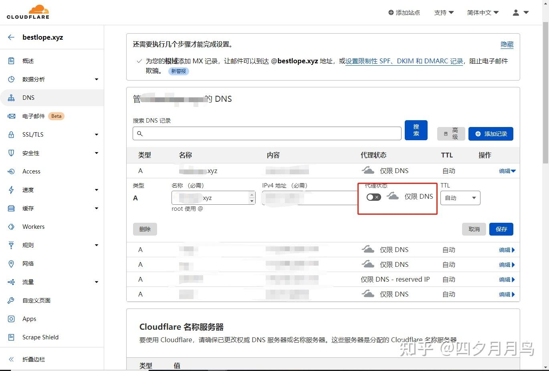Toggle the 代理状态 proxy switch on

coord(373,197)
